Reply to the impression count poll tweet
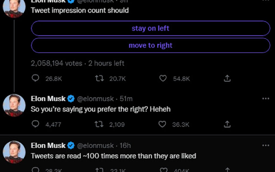Viewport: 275px width, 172px height. pyautogui.click(x=36, y=78)
